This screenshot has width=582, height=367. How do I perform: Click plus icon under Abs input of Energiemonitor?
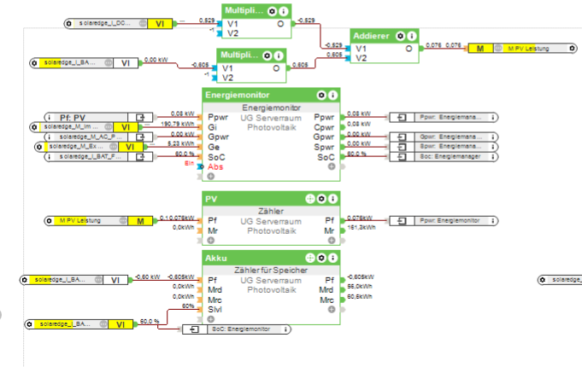coord(211,177)
